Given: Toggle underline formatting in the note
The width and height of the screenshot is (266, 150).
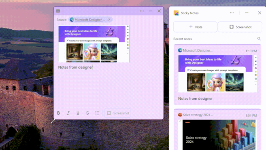Looking at the screenshot, I should tap(78, 113).
